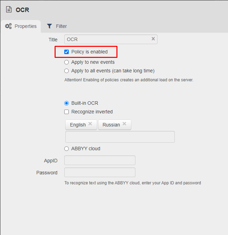Choose the Built-in OCR radio button
Image resolution: width=228 pixels, height=235 pixels.
67,103
